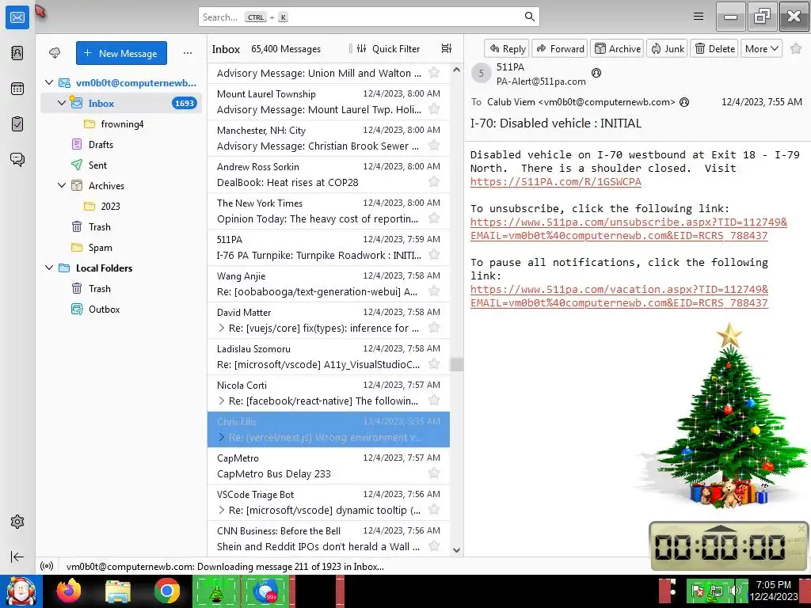Screen dimensions: 811x608
Task: Open the Tasks space
Action: pyautogui.click(x=17, y=124)
